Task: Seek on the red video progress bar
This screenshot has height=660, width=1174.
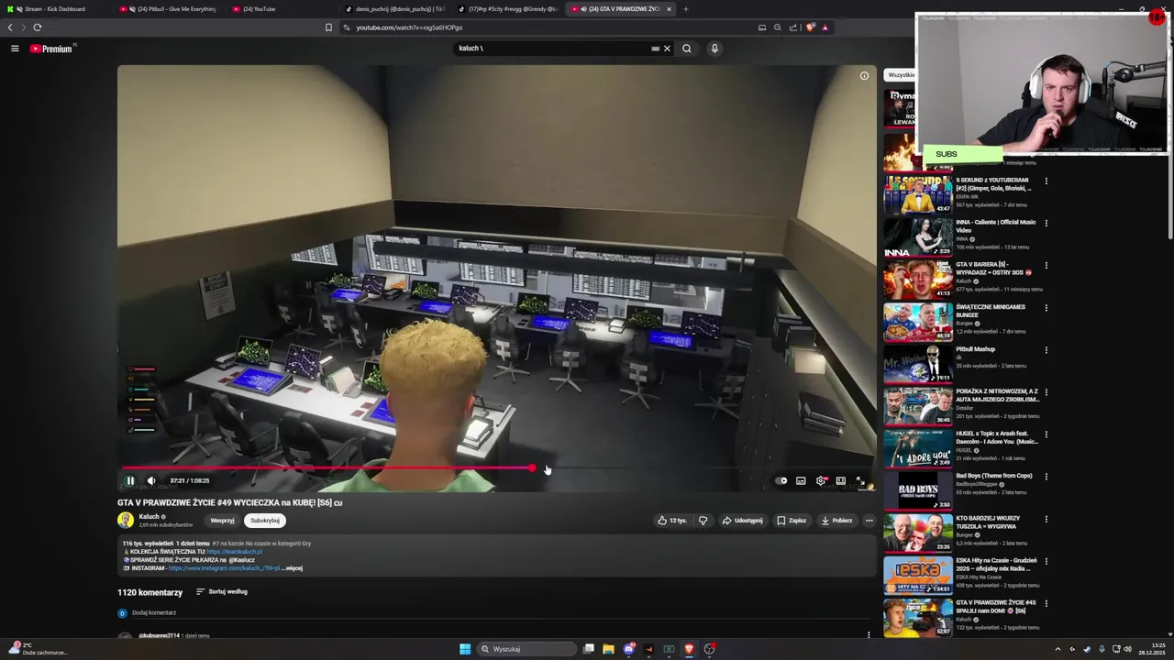Action: 495,468
